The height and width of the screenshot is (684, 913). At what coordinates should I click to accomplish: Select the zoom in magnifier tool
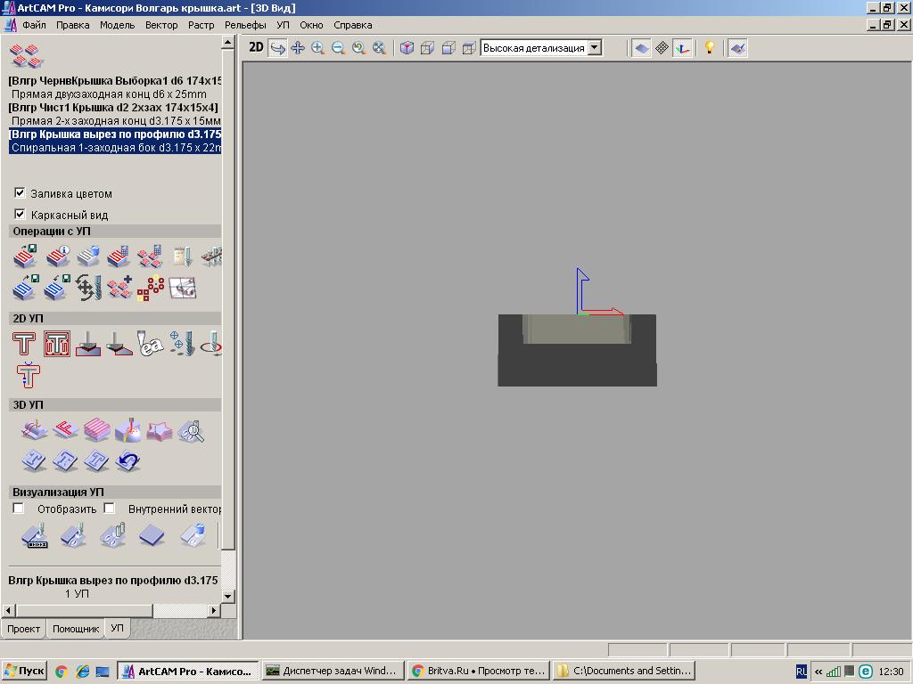pos(318,48)
